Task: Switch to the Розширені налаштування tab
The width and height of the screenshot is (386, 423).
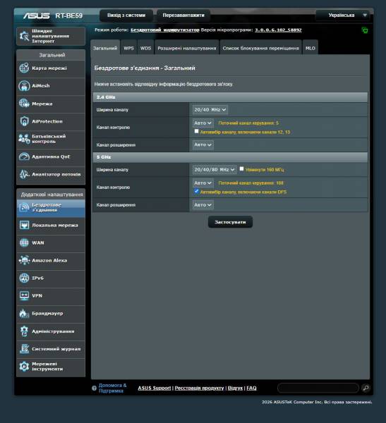Action: [187, 48]
